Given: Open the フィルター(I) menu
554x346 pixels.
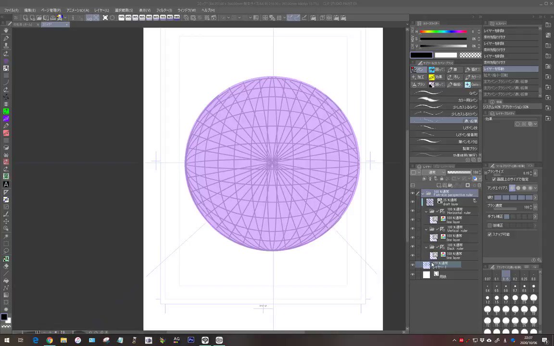Looking at the screenshot, I should pos(164,10).
